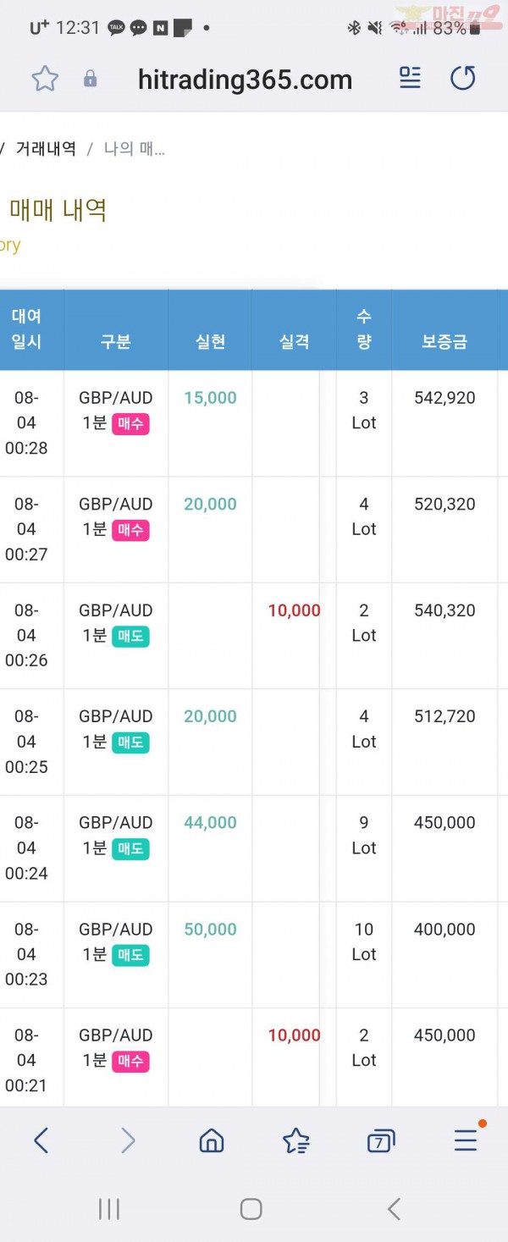
Task: Click the 50,000 profit value in 00:23 row
Action: [x=210, y=930]
